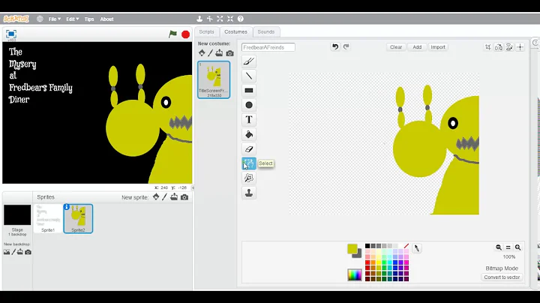Open the language globe menu
The image size is (540, 303).
click(40, 19)
